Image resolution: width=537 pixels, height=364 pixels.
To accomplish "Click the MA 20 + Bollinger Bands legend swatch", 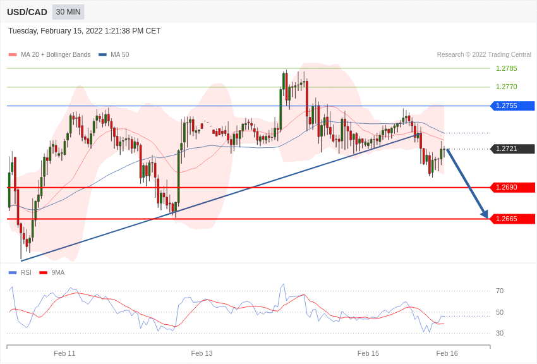I will (x=13, y=55).
